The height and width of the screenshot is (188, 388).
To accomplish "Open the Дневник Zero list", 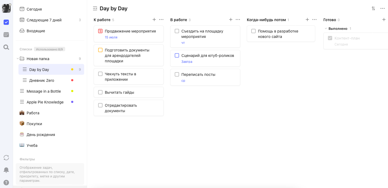I will point(42,80).
